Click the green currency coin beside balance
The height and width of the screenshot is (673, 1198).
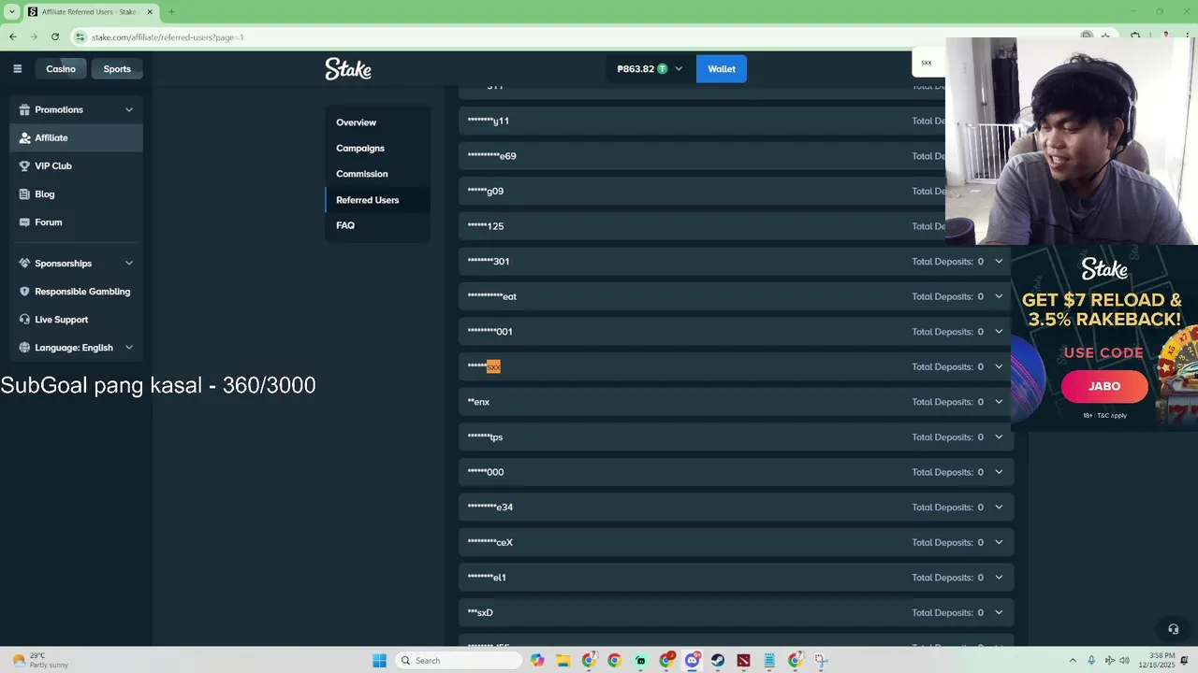click(662, 69)
